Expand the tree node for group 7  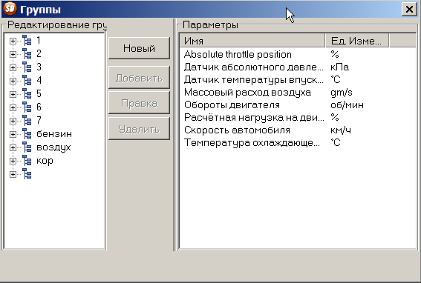pos(13,121)
